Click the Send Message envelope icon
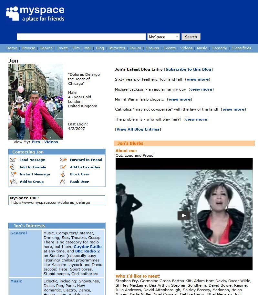The height and width of the screenshot is (295, 258). (x=13, y=160)
